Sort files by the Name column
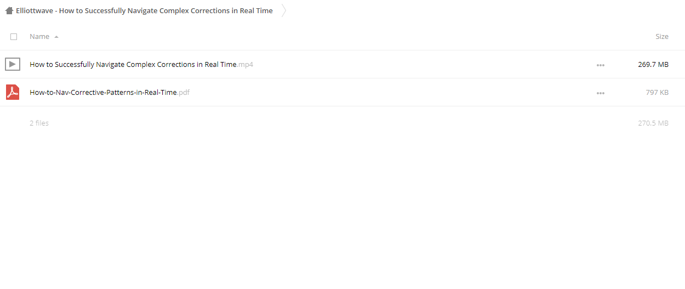 click(39, 37)
